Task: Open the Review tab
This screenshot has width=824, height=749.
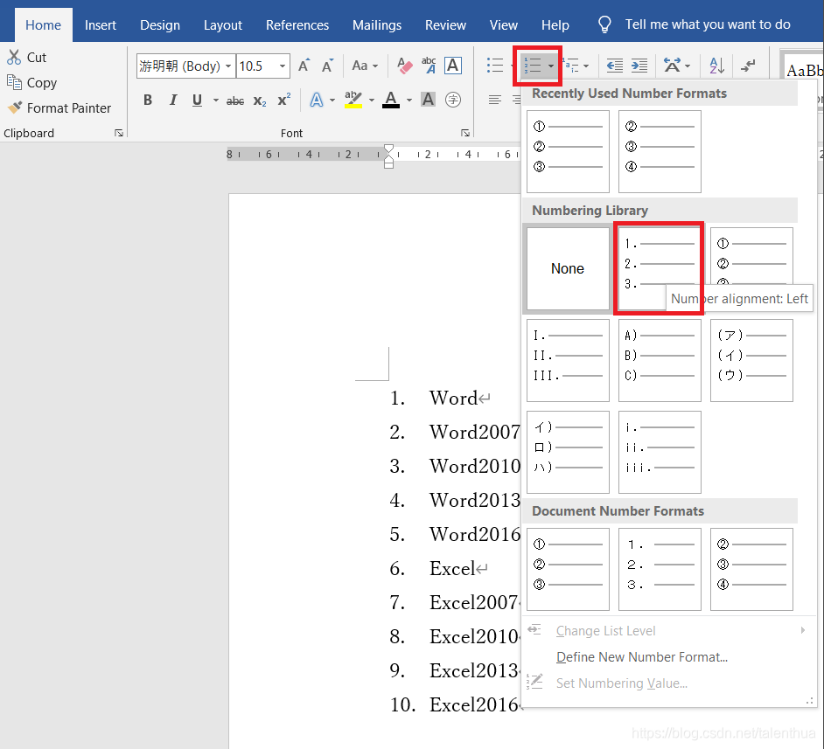Action: (445, 24)
